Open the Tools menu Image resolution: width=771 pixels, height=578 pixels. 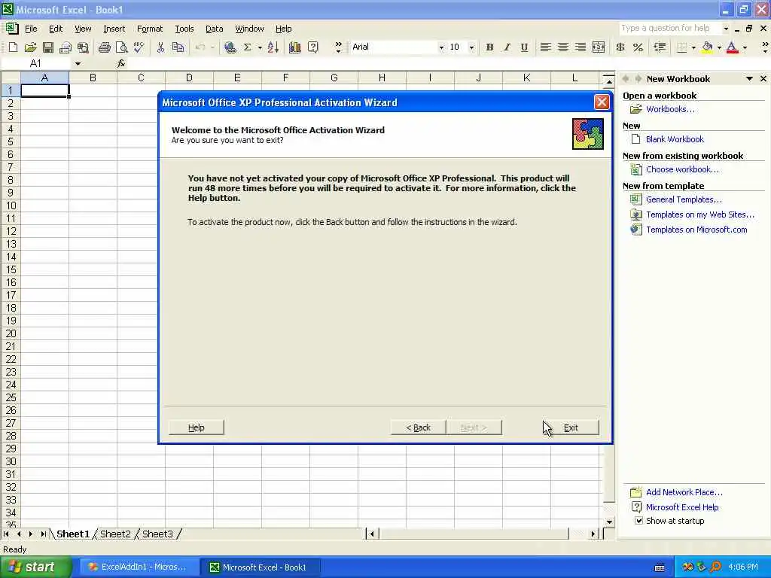pos(184,29)
